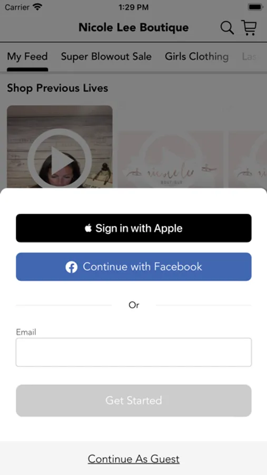Image resolution: width=267 pixels, height=475 pixels.
Task: Continue with Facebook
Action: 134,267
